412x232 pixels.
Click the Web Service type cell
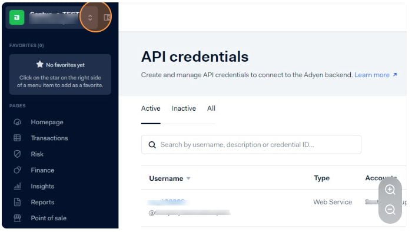(x=333, y=202)
